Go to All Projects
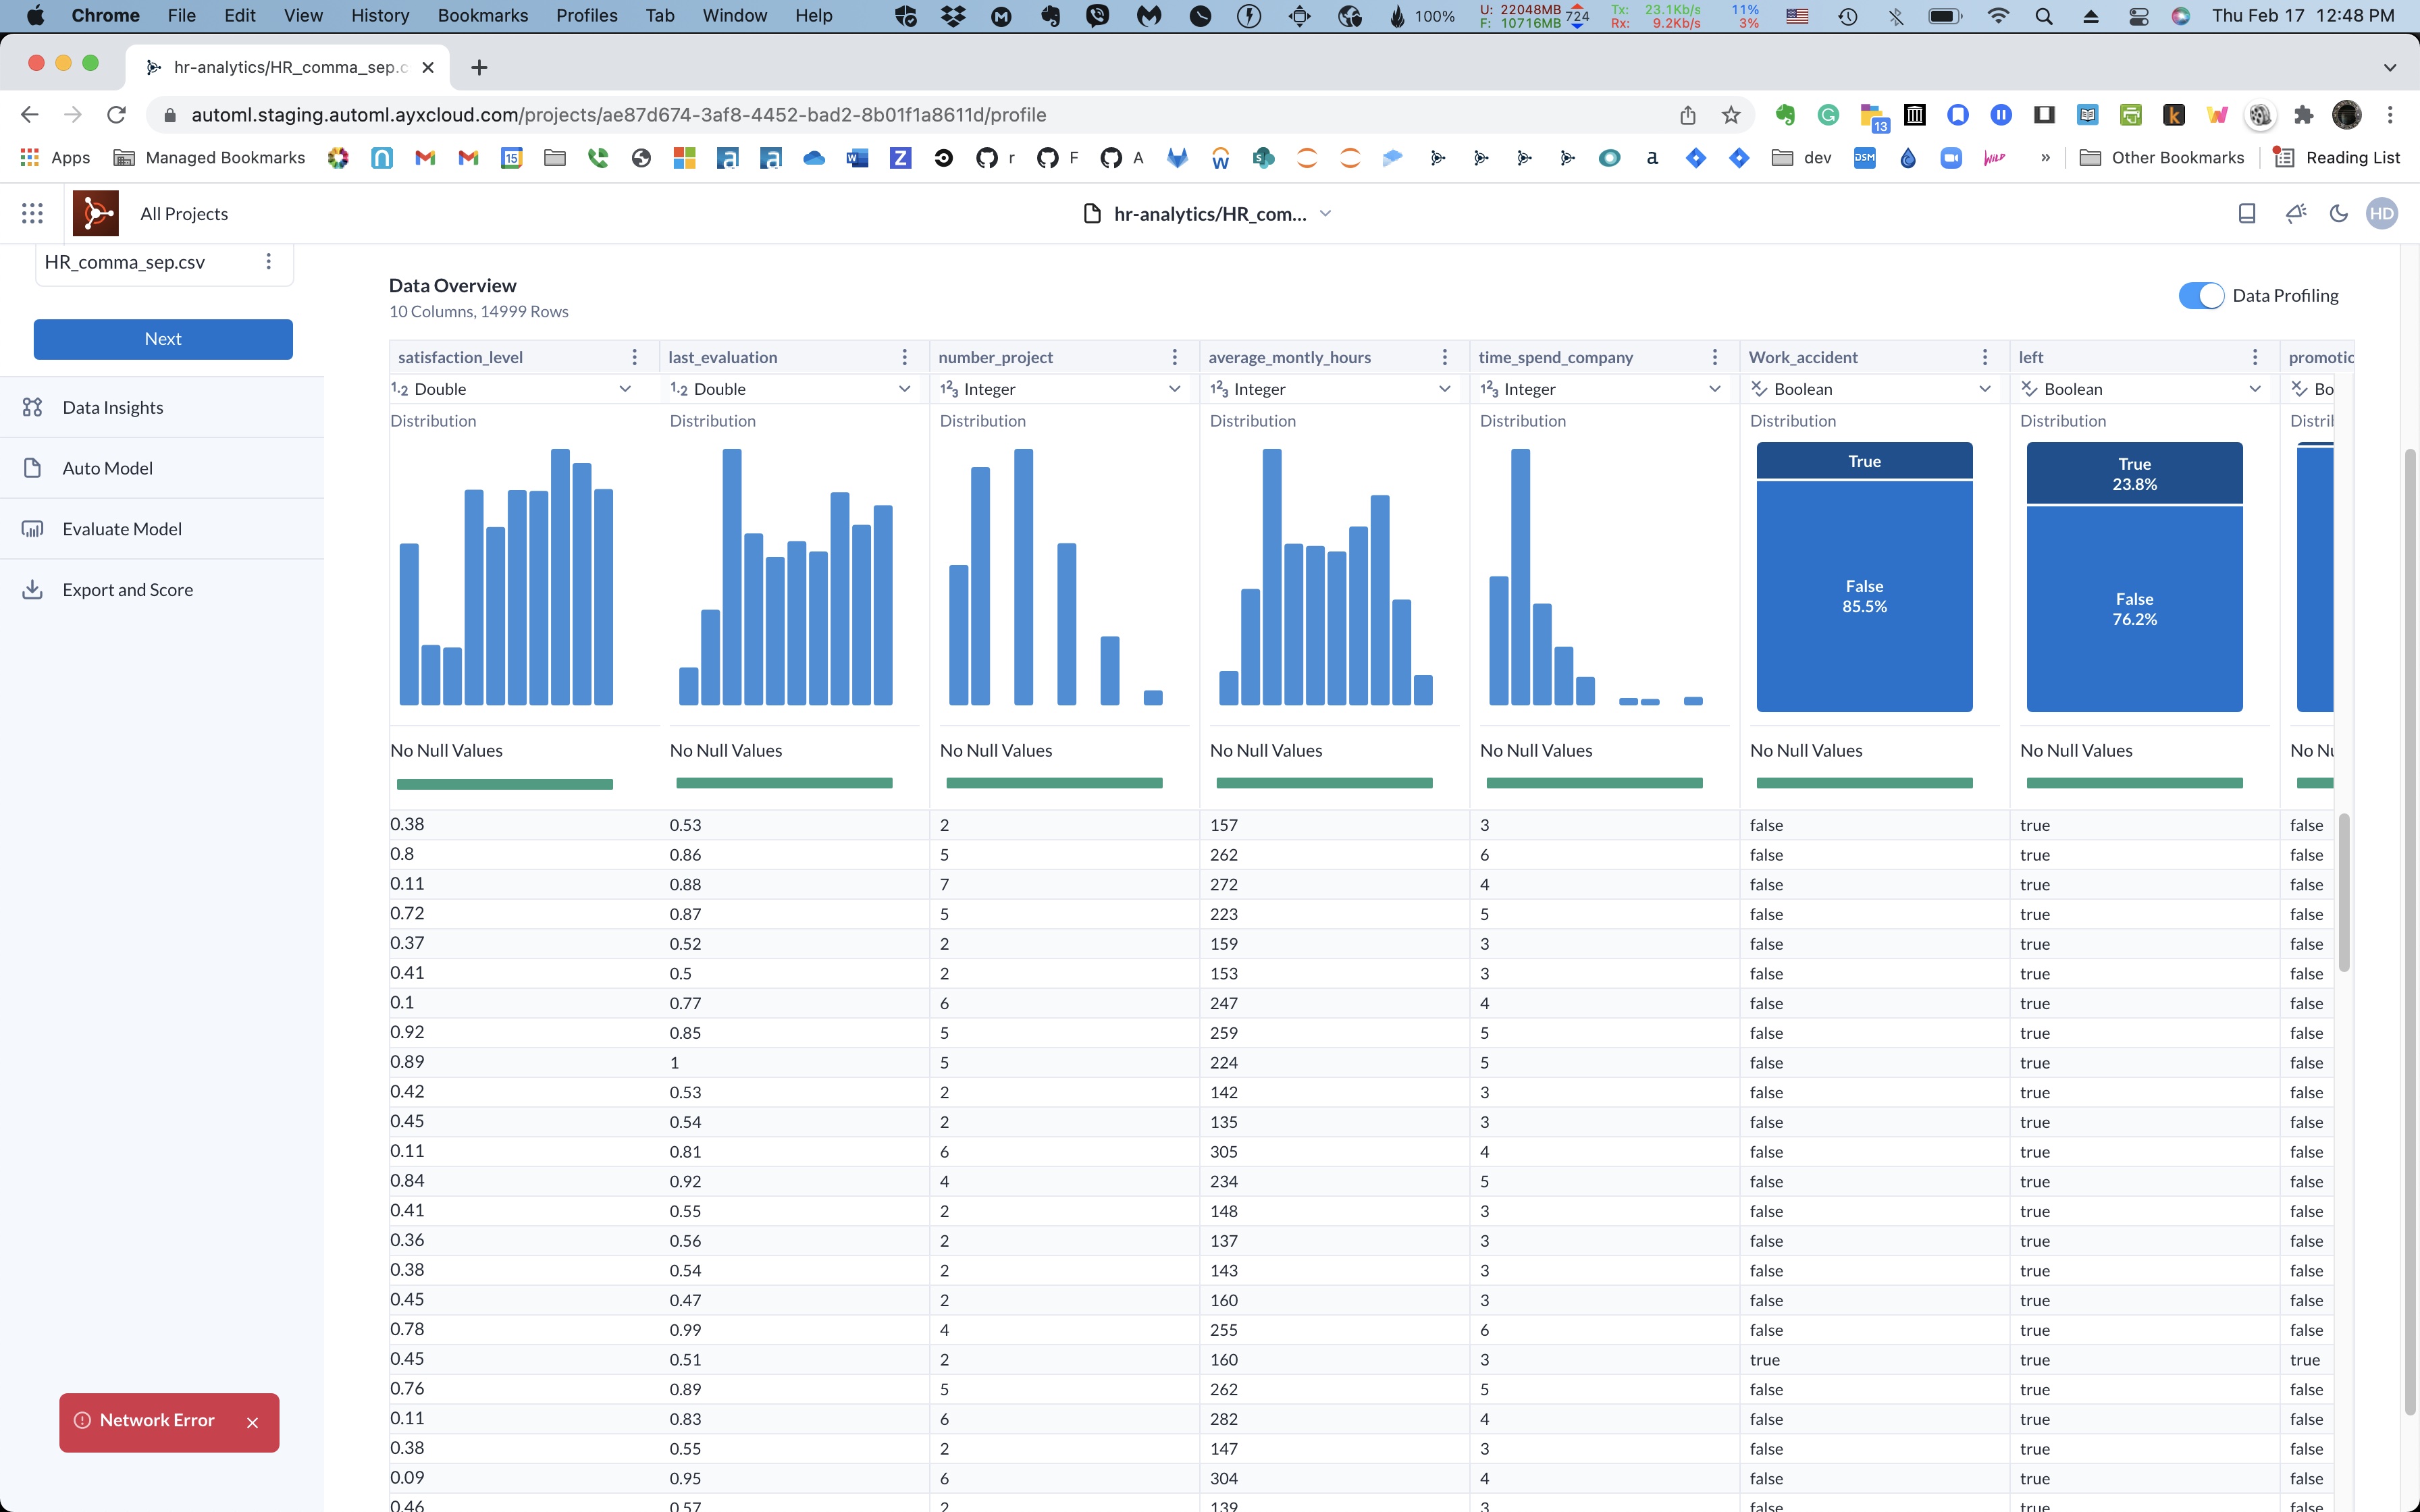Viewport: 2420px width, 1512px height. (x=183, y=213)
